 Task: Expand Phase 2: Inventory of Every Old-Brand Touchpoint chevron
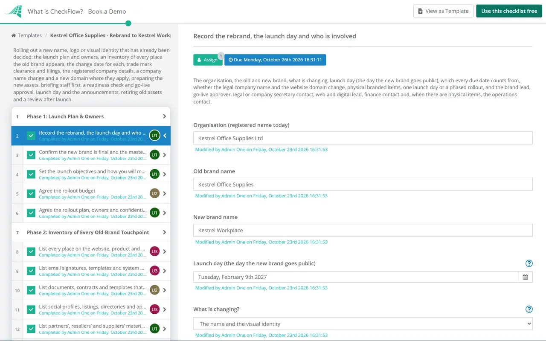tap(165, 232)
